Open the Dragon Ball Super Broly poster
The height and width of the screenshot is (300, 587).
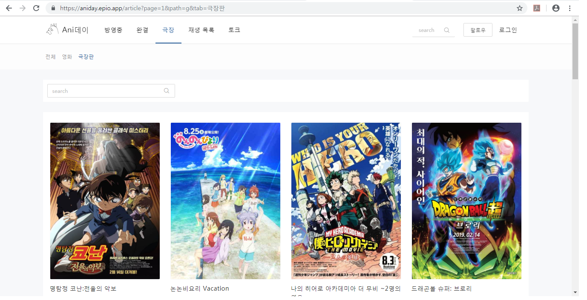(x=466, y=201)
